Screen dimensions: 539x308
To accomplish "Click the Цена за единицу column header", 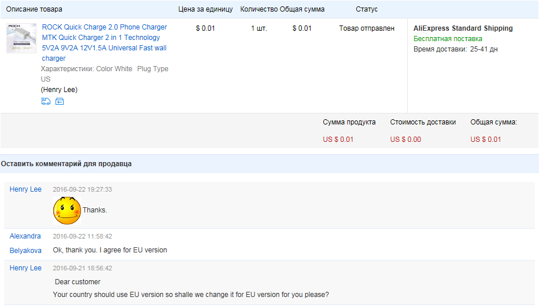I will point(205,9).
